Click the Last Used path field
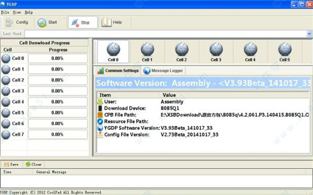Screen dimensions: 313x195 tap(165, 34)
